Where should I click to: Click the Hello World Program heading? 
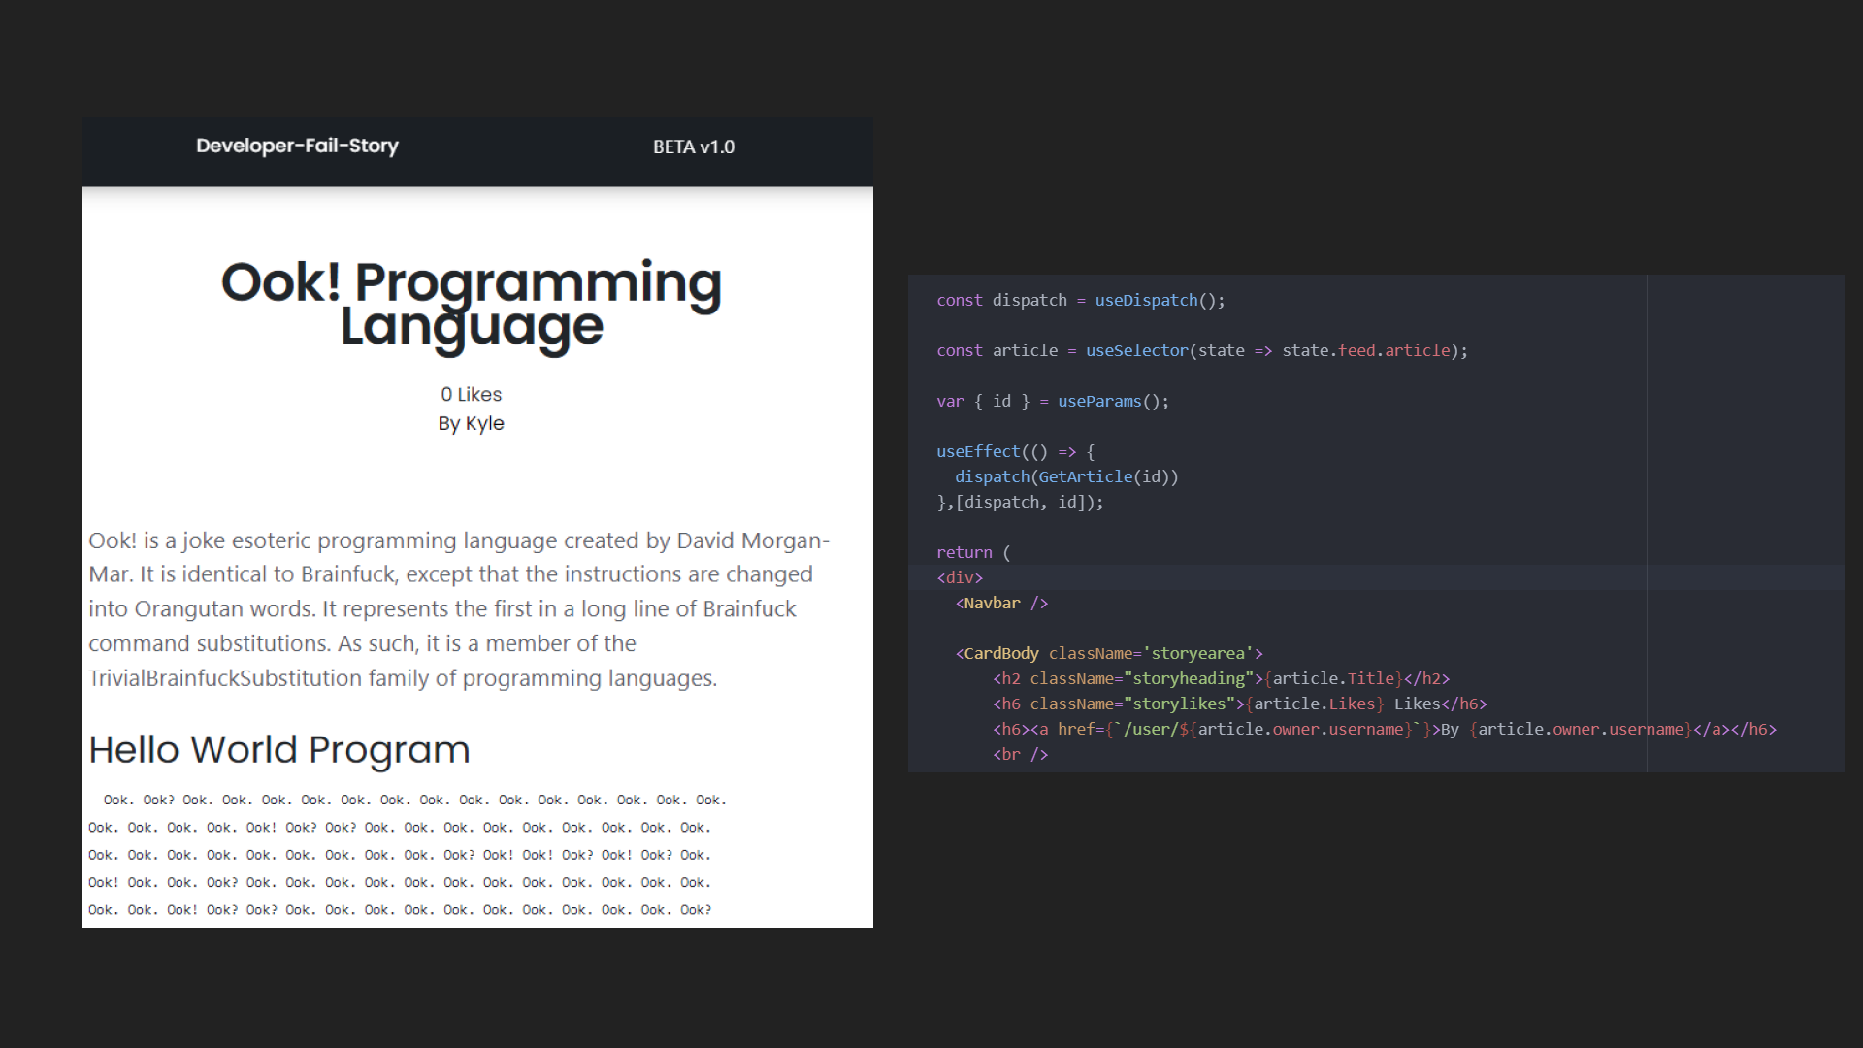(279, 749)
